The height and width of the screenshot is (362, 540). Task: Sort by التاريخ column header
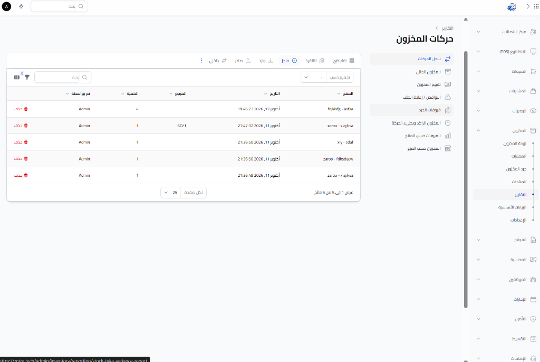[x=272, y=93]
